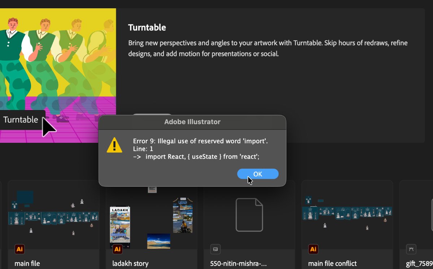The width and height of the screenshot is (433, 269).
Task: Click the Ai icon on main file conflict
Action: click(x=313, y=249)
